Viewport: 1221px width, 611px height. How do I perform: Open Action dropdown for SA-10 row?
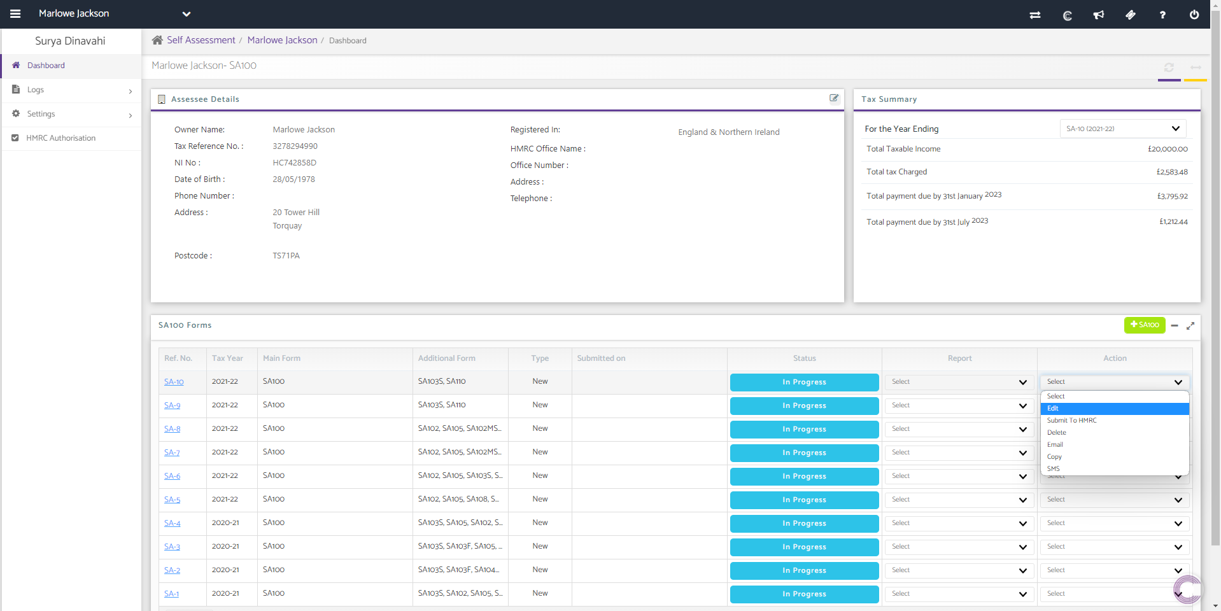[x=1115, y=382]
